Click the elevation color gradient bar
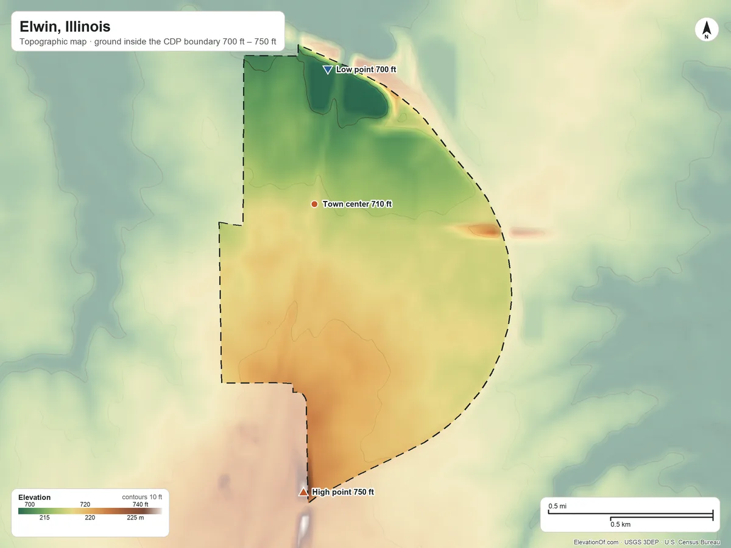Viewport: 731px width, 548px height. (x=90, y=511)
